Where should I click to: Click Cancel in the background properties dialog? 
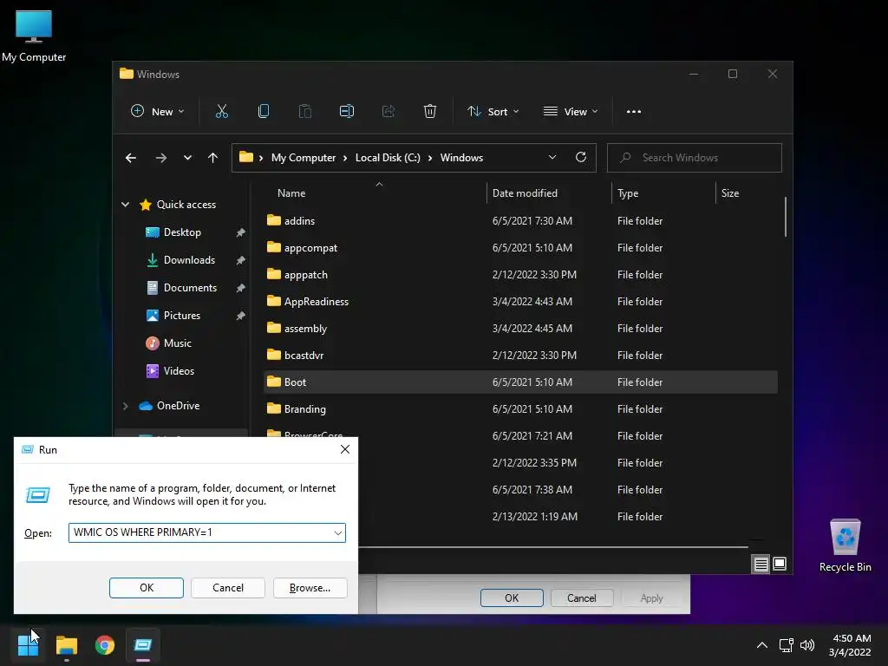coord(582,598)
